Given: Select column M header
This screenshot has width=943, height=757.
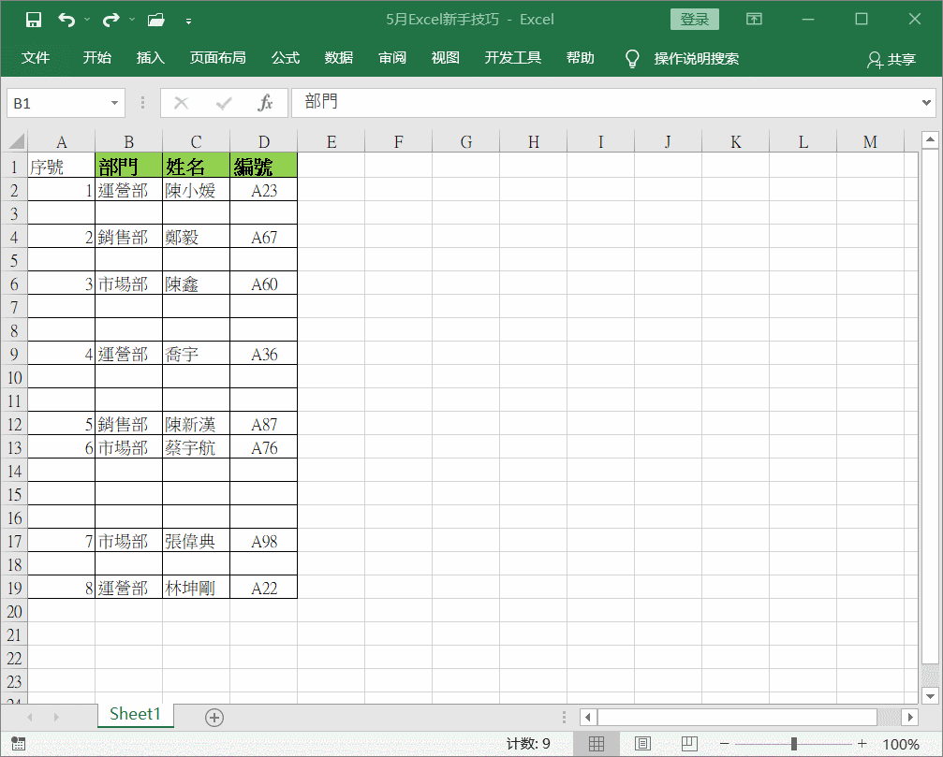Looking at the screenshot, I should click(x=870, y=142).
